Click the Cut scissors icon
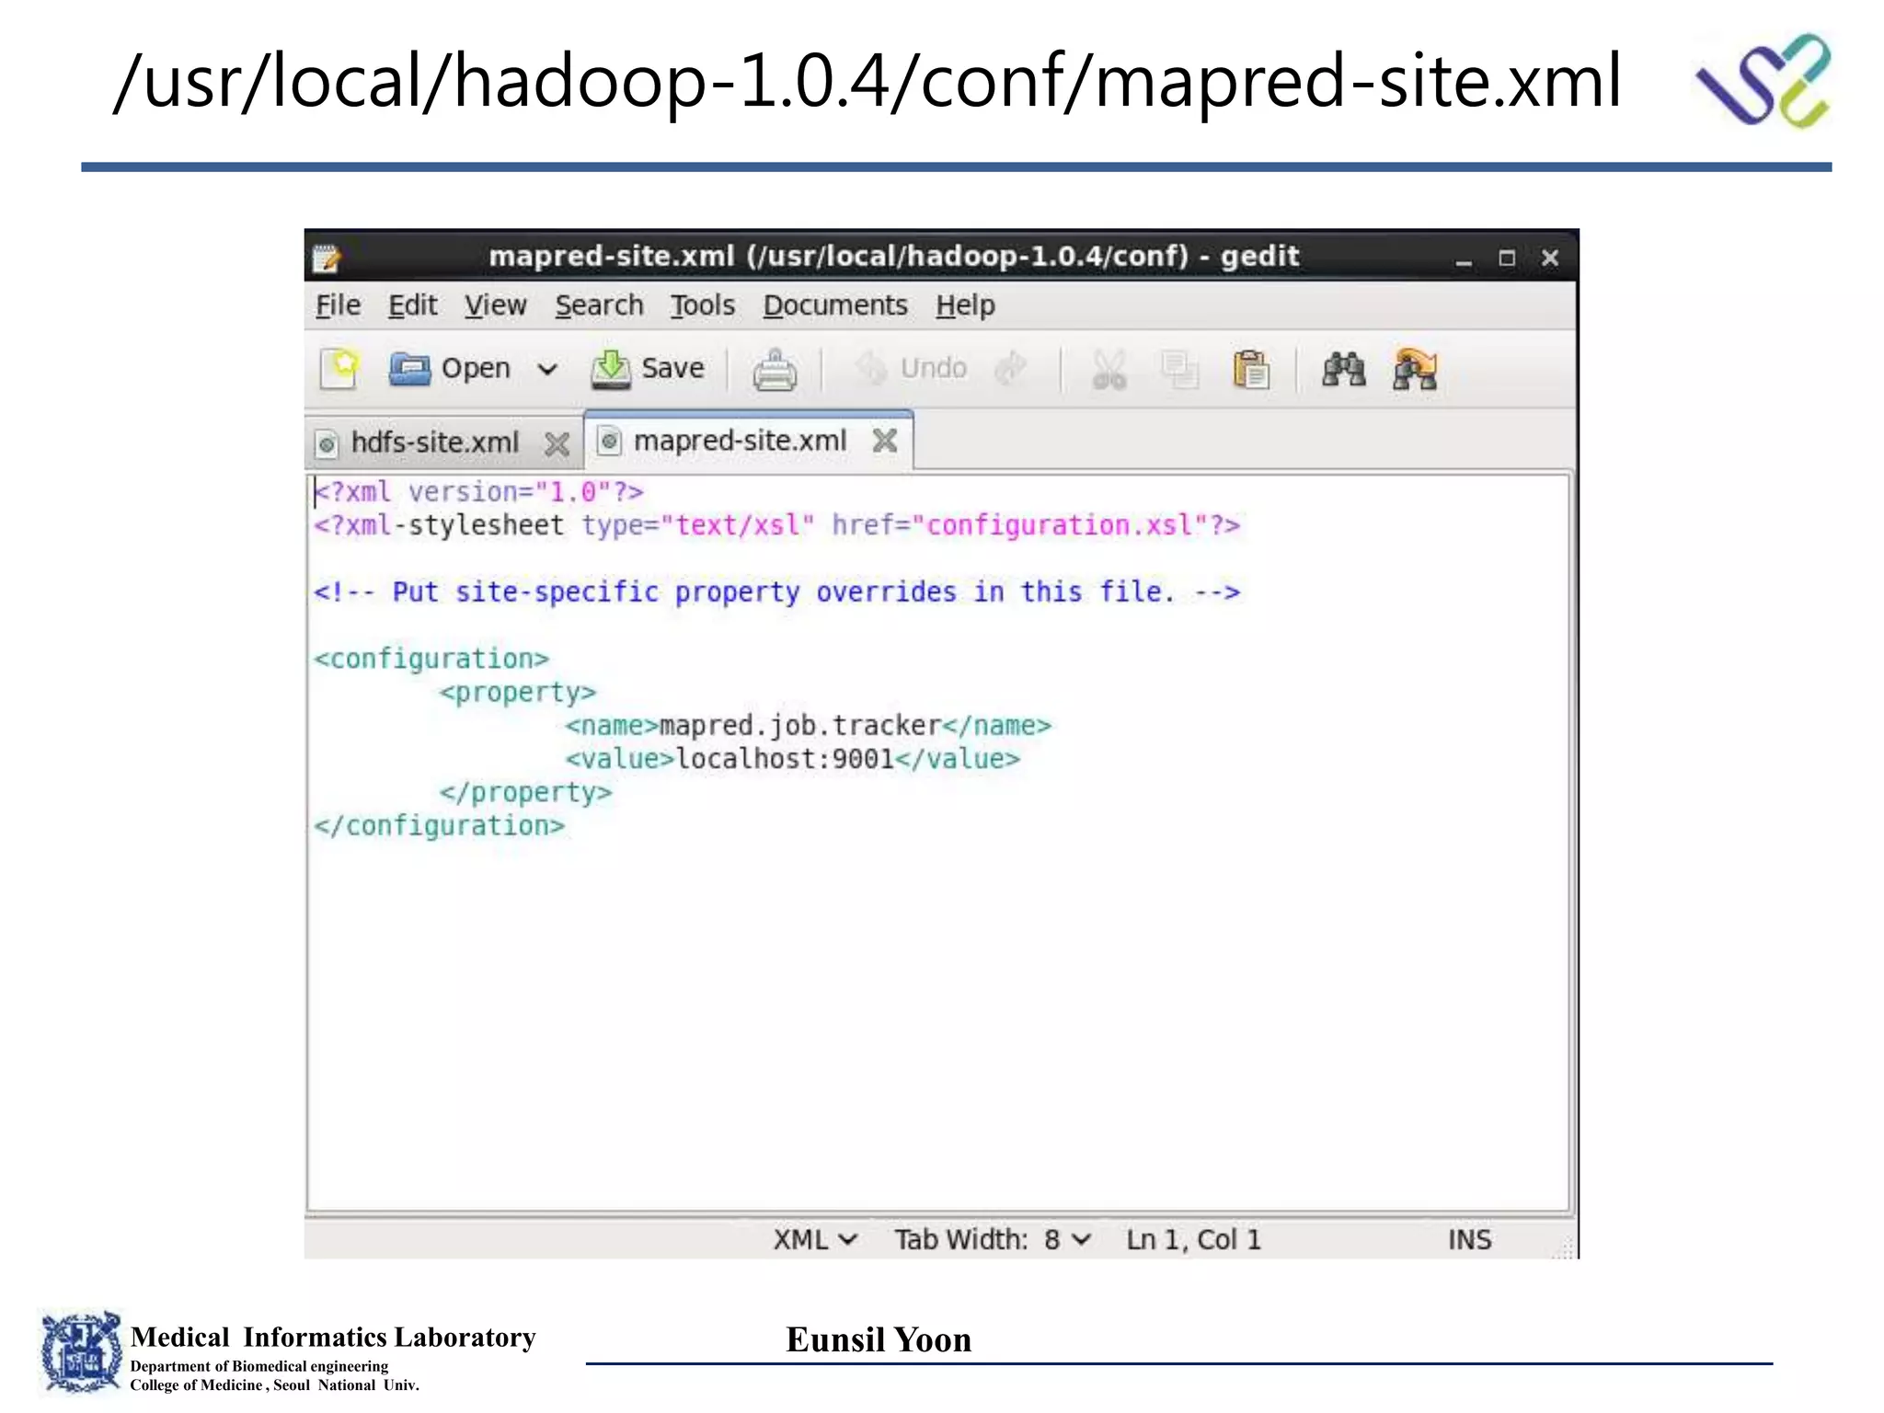Image resolution: width=1884 pixels, height=1413 pixels. 1109,370
